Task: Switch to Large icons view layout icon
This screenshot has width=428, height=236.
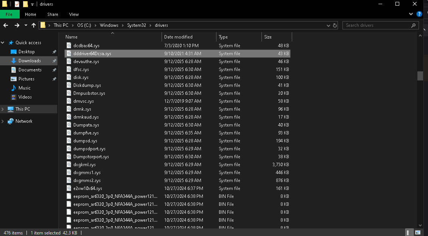Action: coord(418,233)
